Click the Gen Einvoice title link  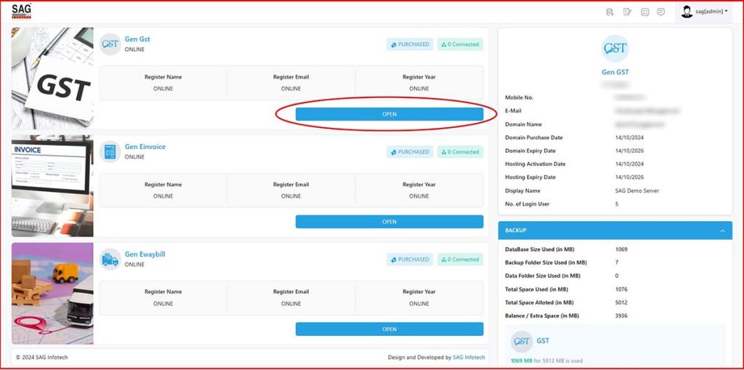[x=145, y=147]
